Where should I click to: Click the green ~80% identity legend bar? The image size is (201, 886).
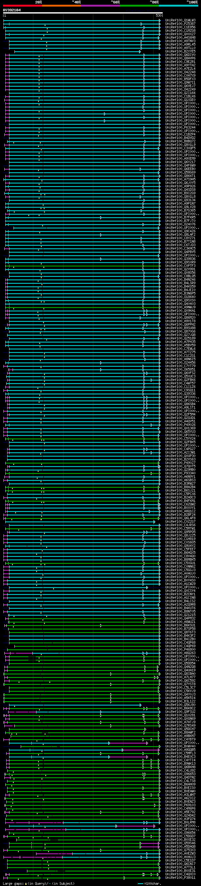coord(139,6)
